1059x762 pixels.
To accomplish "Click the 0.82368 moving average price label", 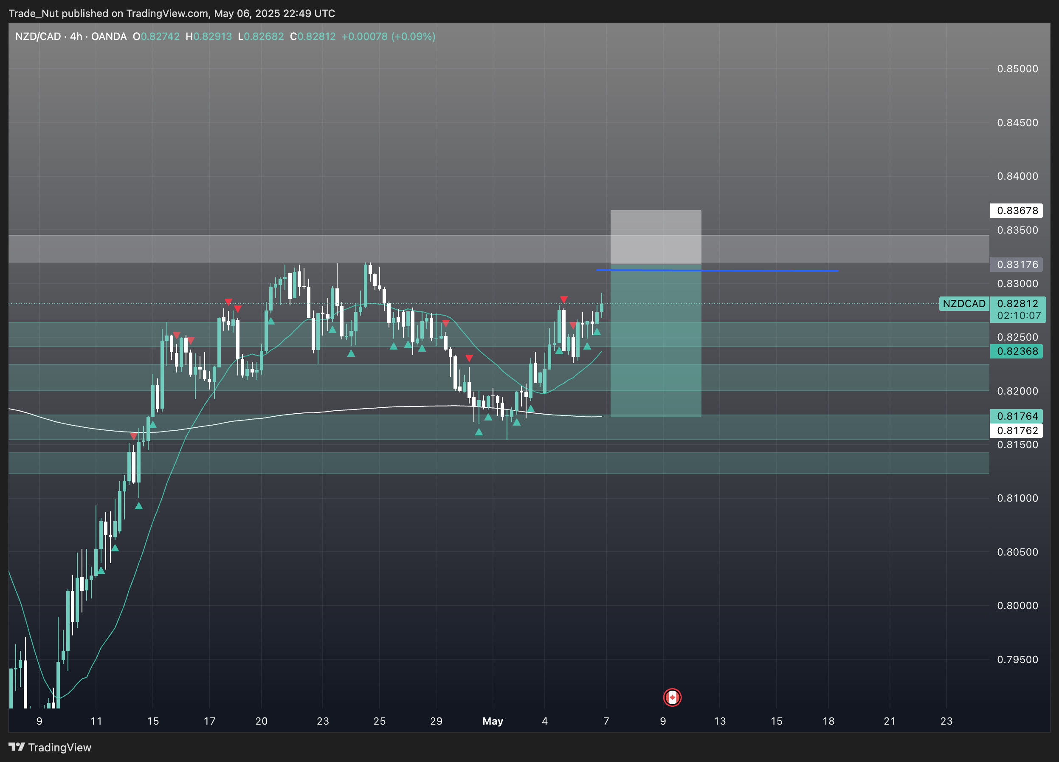I will click(x=1017, y=351).
